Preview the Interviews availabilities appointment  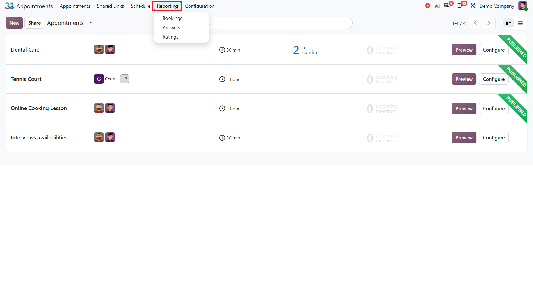[464, 138]
